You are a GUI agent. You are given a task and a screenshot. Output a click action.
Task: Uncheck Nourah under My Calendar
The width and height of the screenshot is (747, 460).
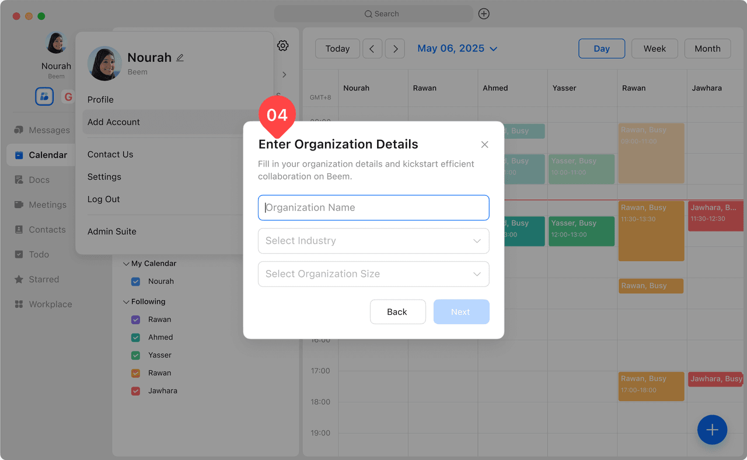(136, 282)
